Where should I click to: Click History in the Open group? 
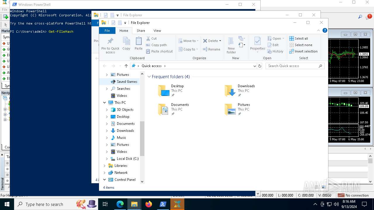pos(275,51)
